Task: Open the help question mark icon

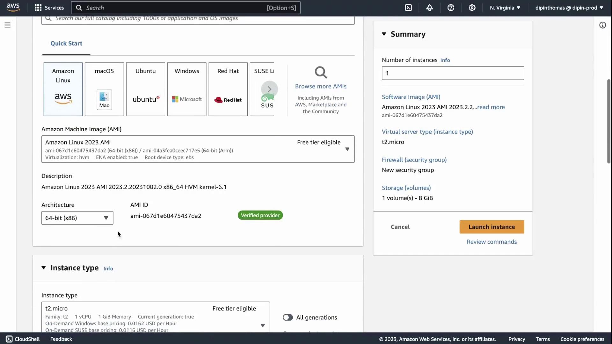Action: 451,8
